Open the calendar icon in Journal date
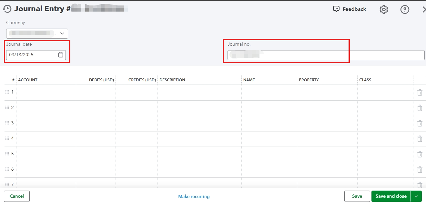Image resolution: width=426 pixels, height=207 pixels. point(60,55)
